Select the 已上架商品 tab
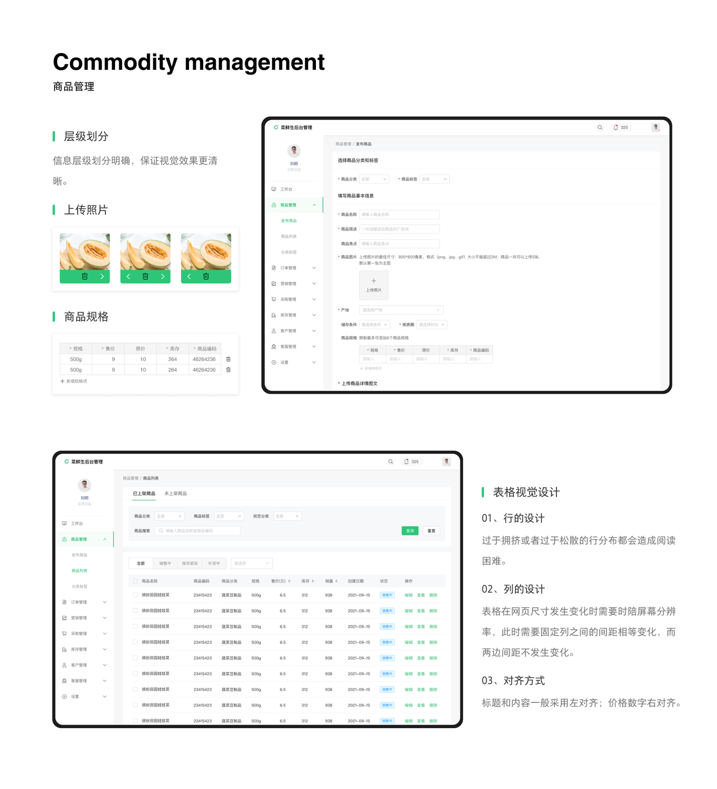The width and height of the screenshot is (717, 789). pyautogui.click(x=144, y=493)
